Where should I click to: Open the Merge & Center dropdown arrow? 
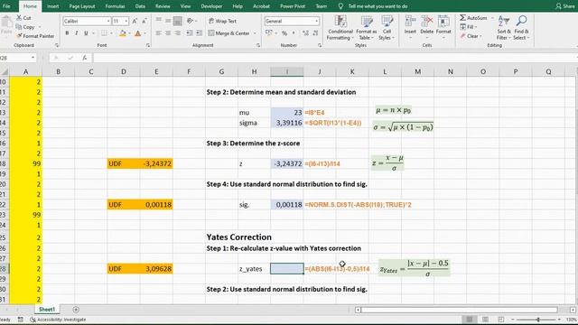(x=255, y=33)
